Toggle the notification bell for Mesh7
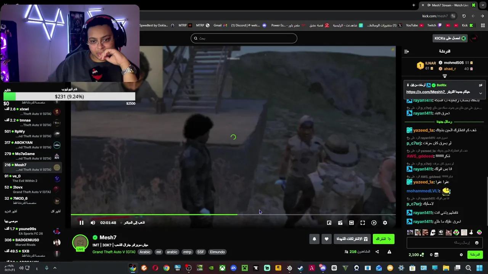Screen dimensions: 488x274 coord(314,239)
